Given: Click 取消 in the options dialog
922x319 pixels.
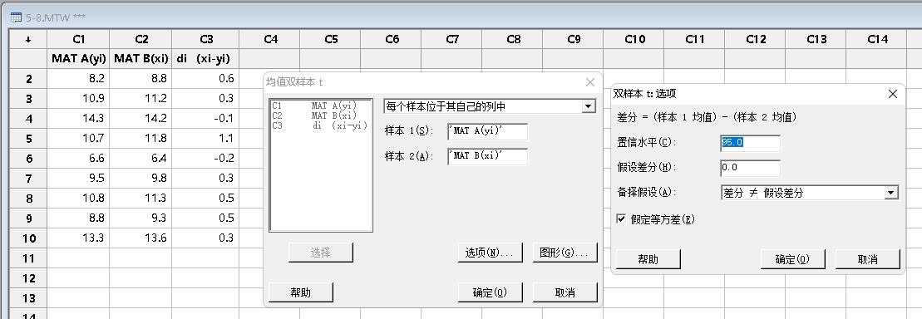Looking at the screenshot, I should tap(867, 259).
